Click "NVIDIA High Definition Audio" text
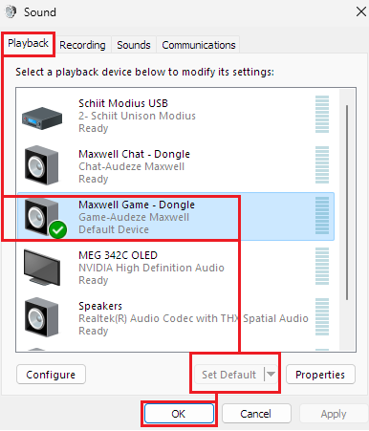The image size is (369, 431). [151, 268]
